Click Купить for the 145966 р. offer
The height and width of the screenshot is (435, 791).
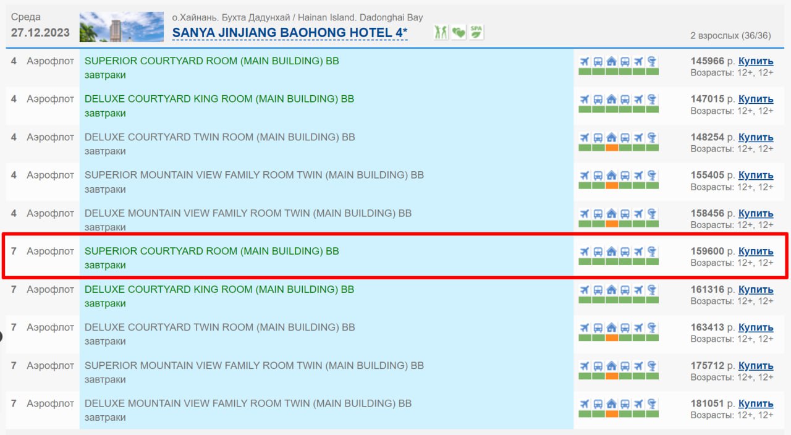[756, 61]
